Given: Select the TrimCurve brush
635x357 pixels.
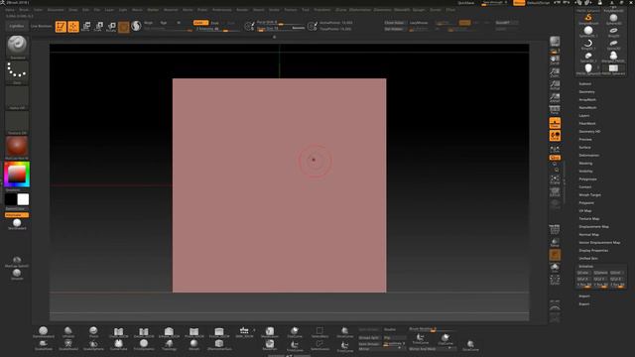Looking at the screenshot, I should coord(295,345).
